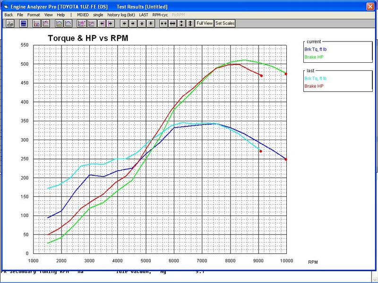Click the Full View button
The width and height of the screenshot is (378, 283).
[x=205, y=23]
